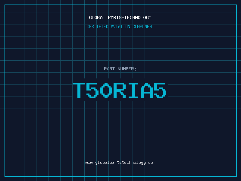Click the GLOBAL PARTS-TECHNOLOGY heading
This screenshot has width=241, height=181.
(120, 17)
